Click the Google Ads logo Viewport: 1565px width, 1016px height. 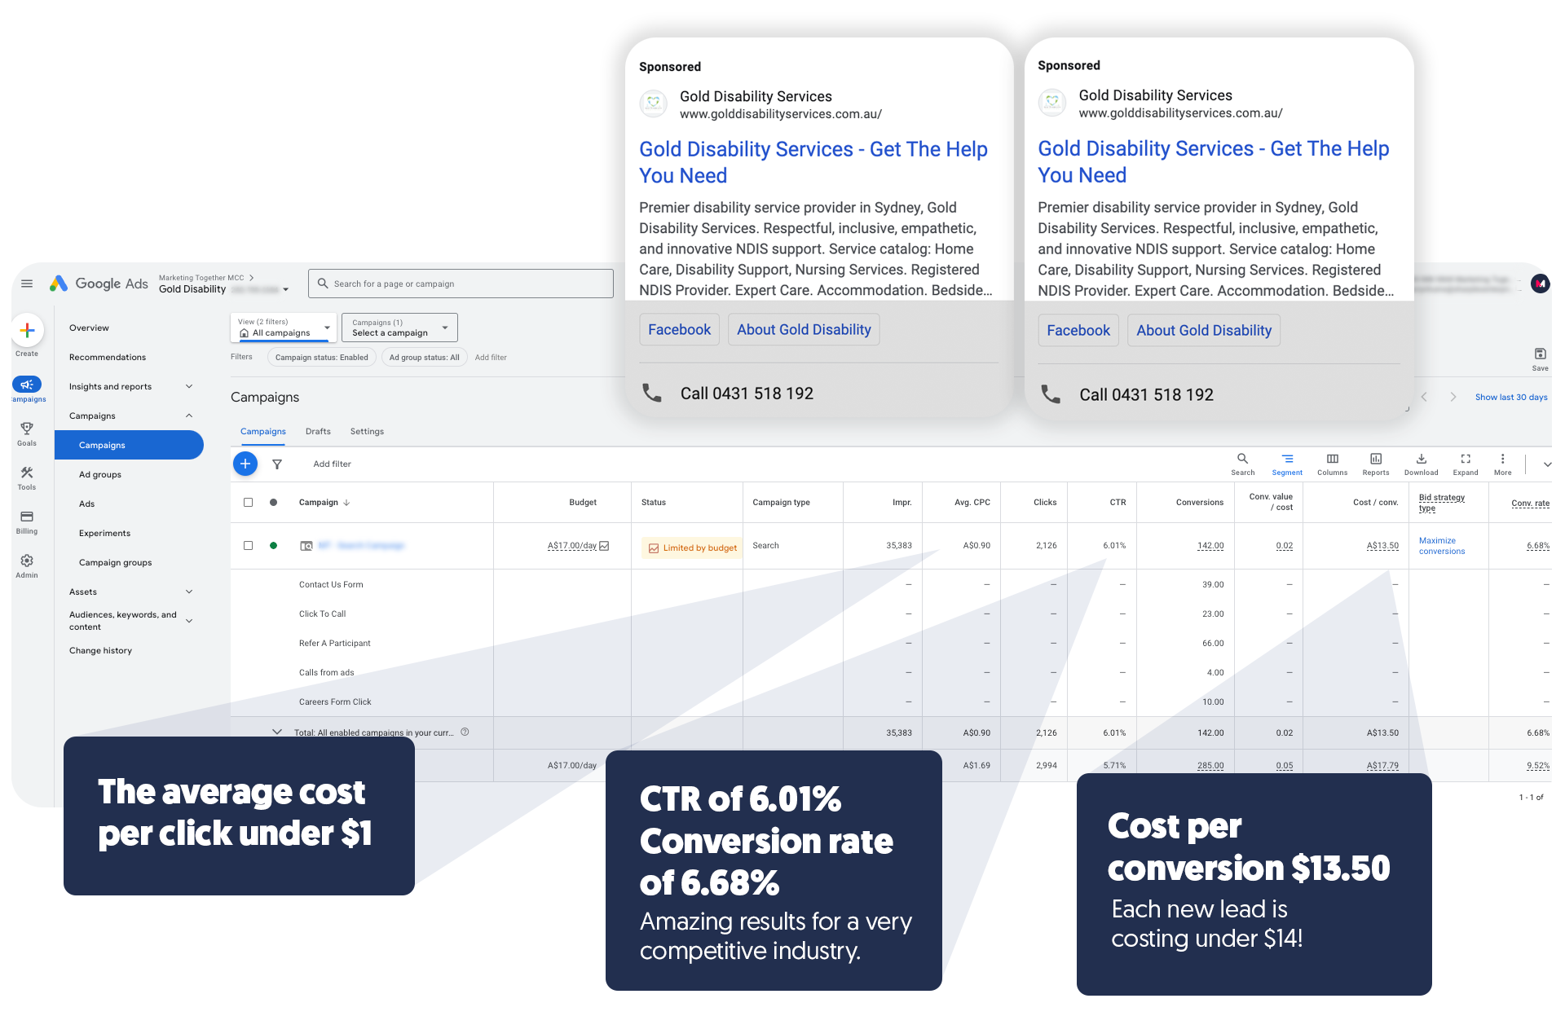(x=99, y=284)
